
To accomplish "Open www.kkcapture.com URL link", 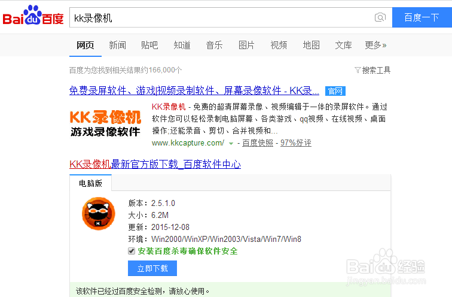I will click(x=188, y=143).
